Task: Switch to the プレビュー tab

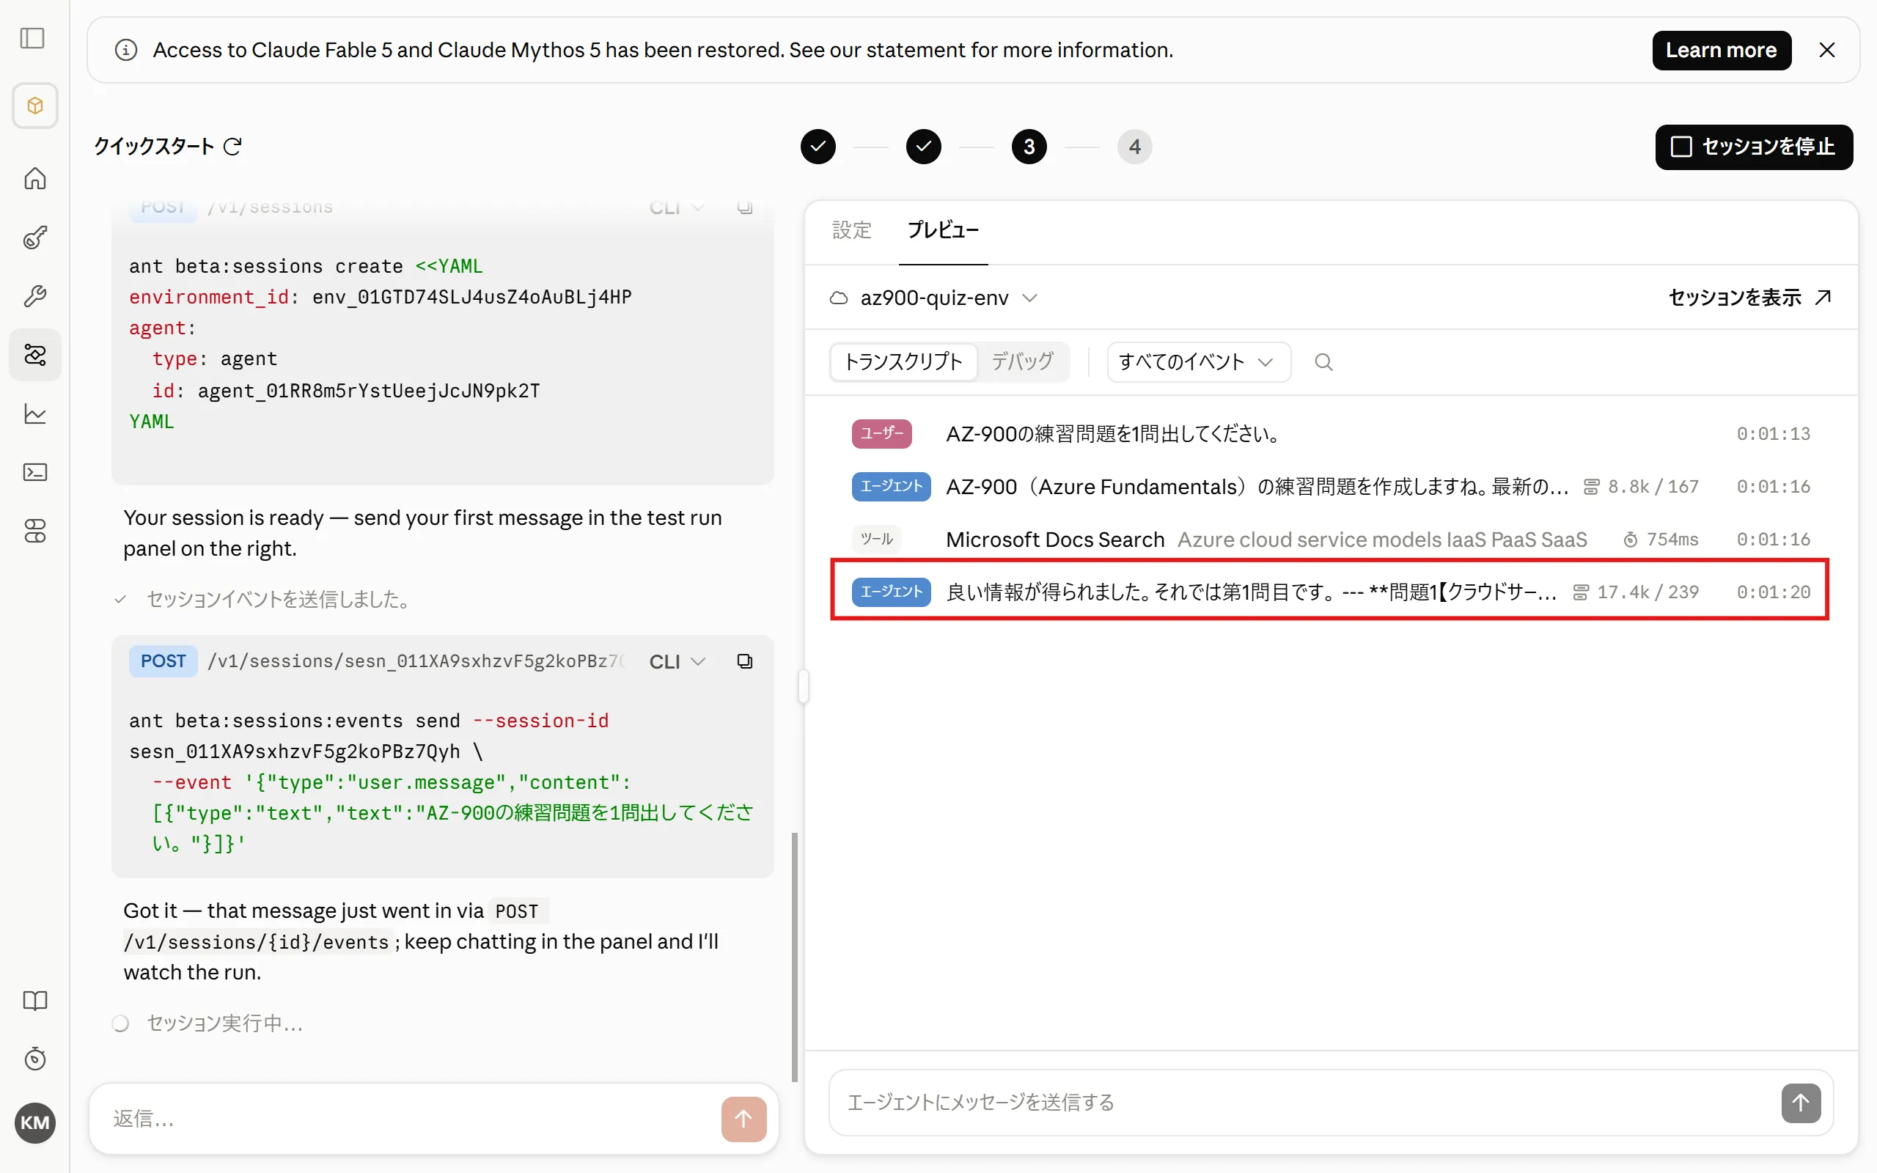Action: (942, 230)
